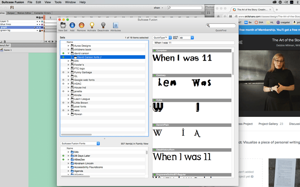This screenshot has height=187, width=300.
Task: Expand the childrens book set
Action: 68,50
